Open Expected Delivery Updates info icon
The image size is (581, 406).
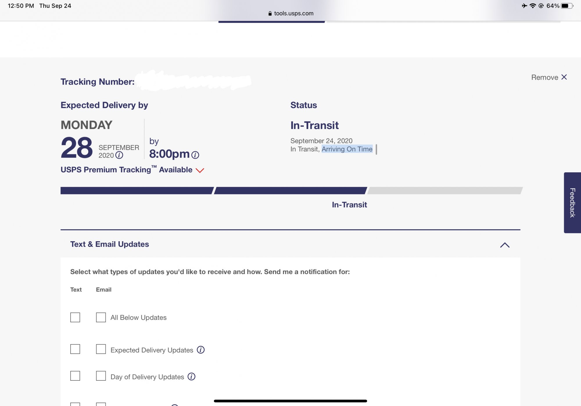201,350
